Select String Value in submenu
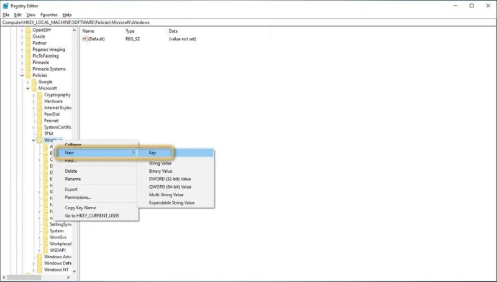Viewport: 497px width, 282px height. tap(176, 163)
